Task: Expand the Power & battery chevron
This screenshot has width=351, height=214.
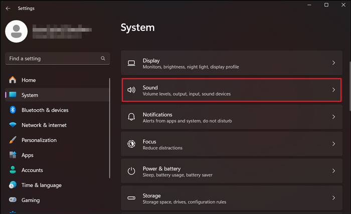Action: coord(333,171)
